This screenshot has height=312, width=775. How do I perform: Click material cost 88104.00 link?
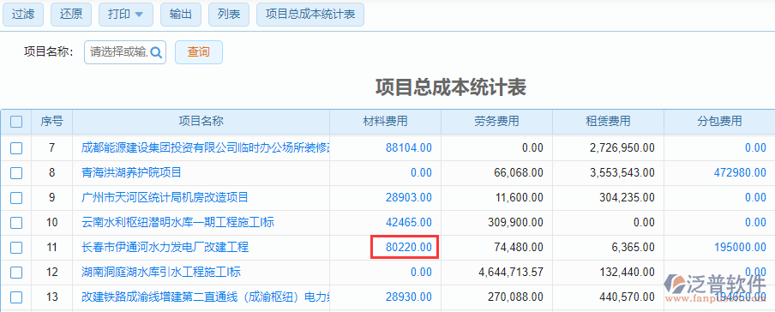(409, 147)
